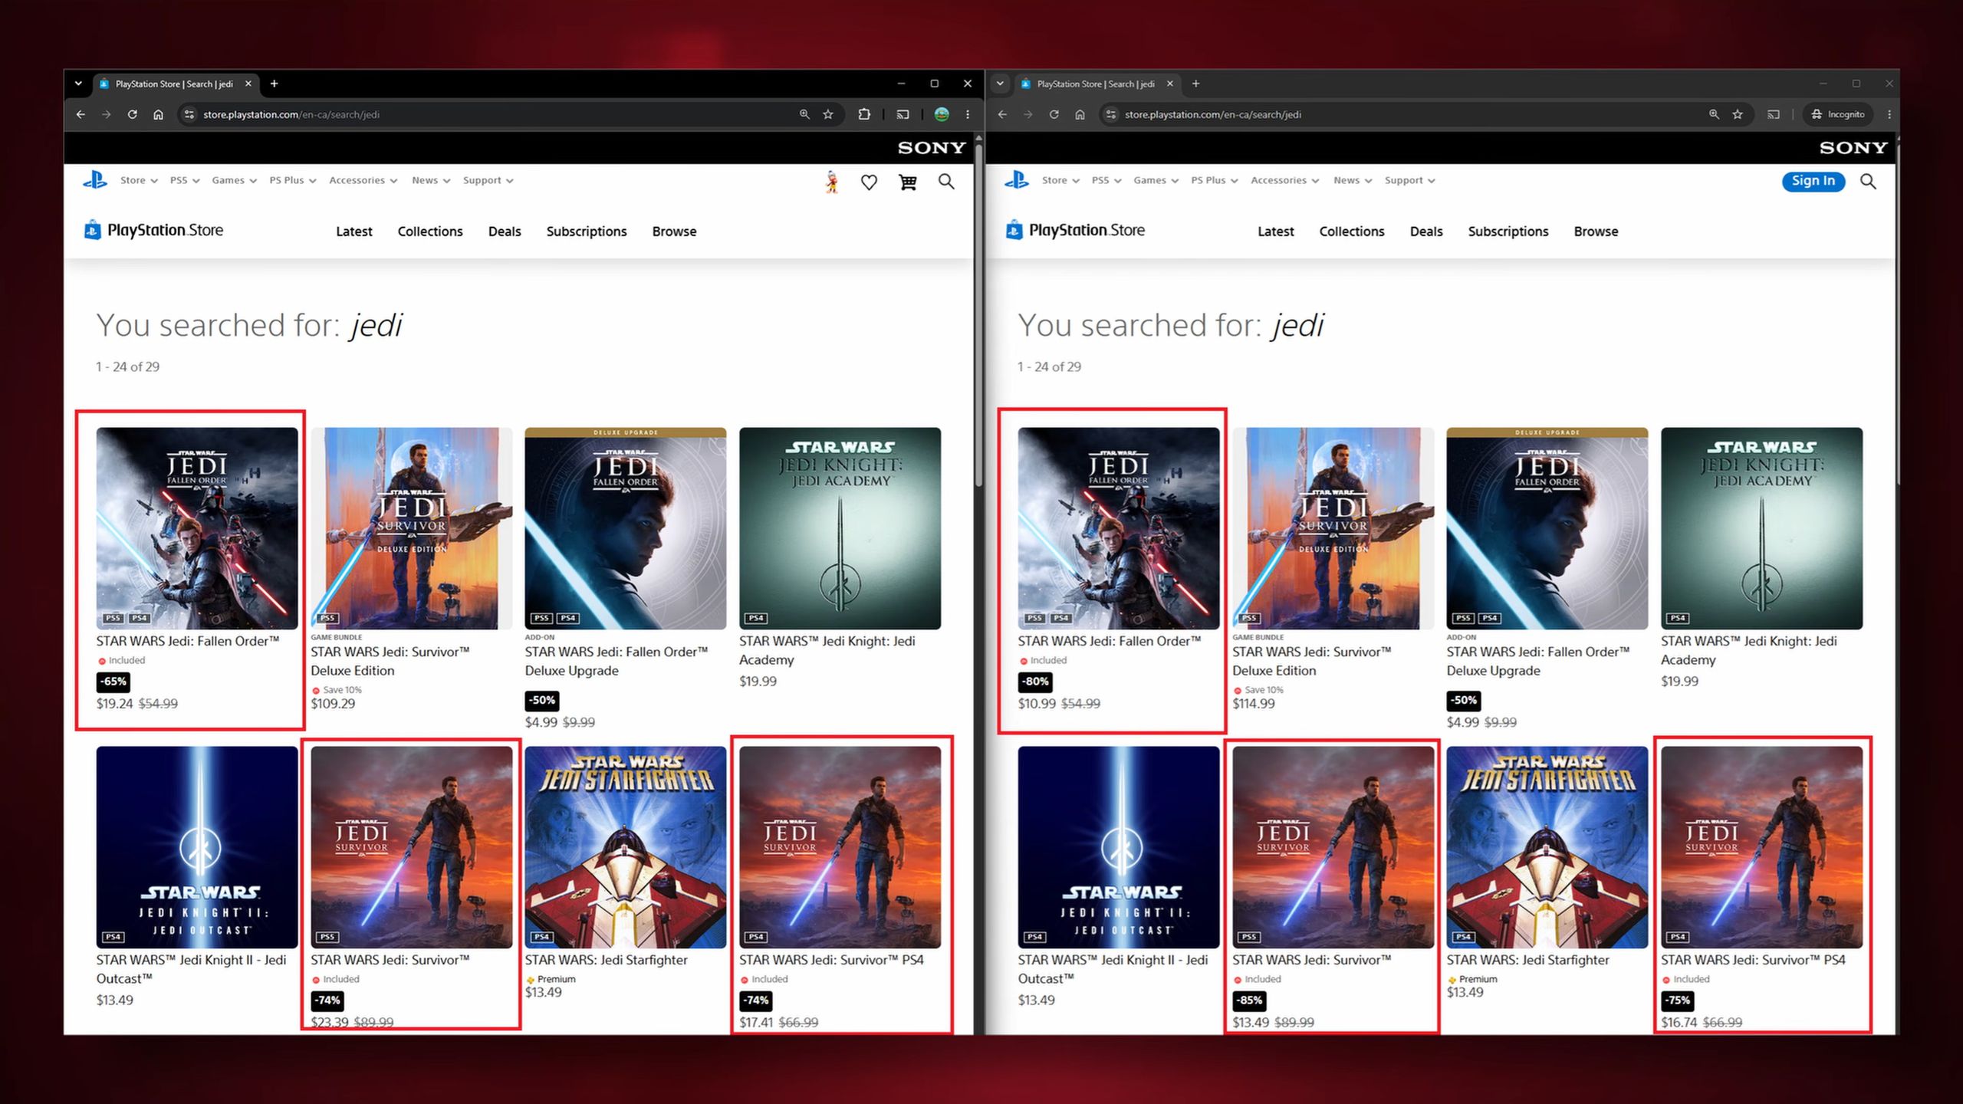
Task: Open new tab in right incognito window
Action: click(x=1195, y=84)
